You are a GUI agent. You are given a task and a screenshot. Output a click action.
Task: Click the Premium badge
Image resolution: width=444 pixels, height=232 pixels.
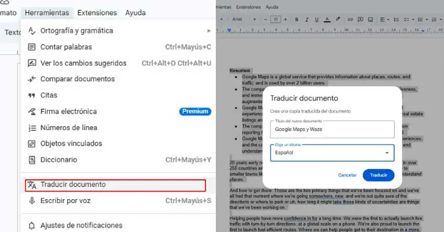point(195,111)
